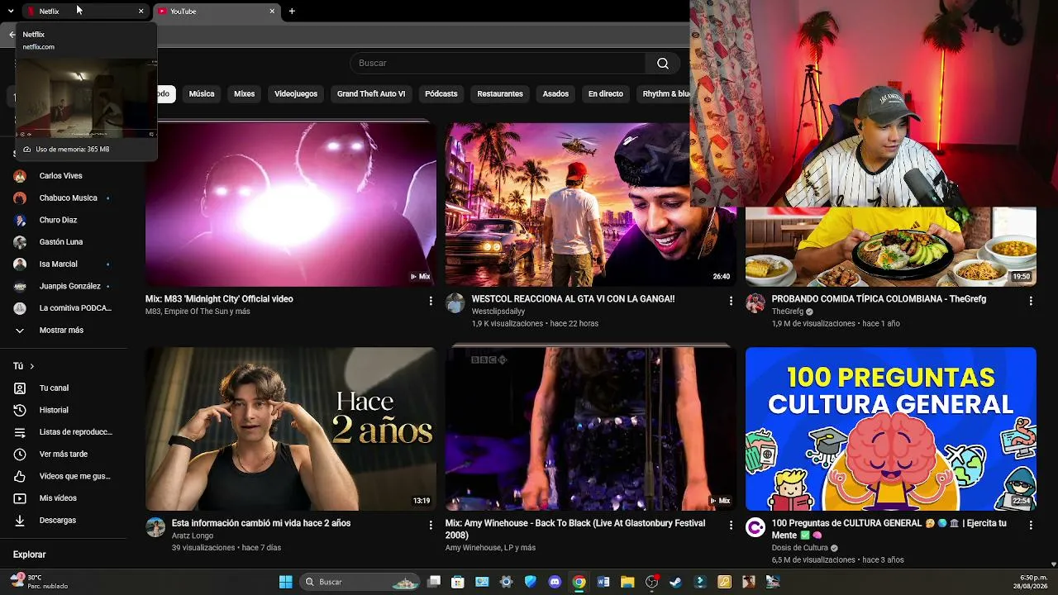Select the Videojuegos filter chip

coord(296,94)
